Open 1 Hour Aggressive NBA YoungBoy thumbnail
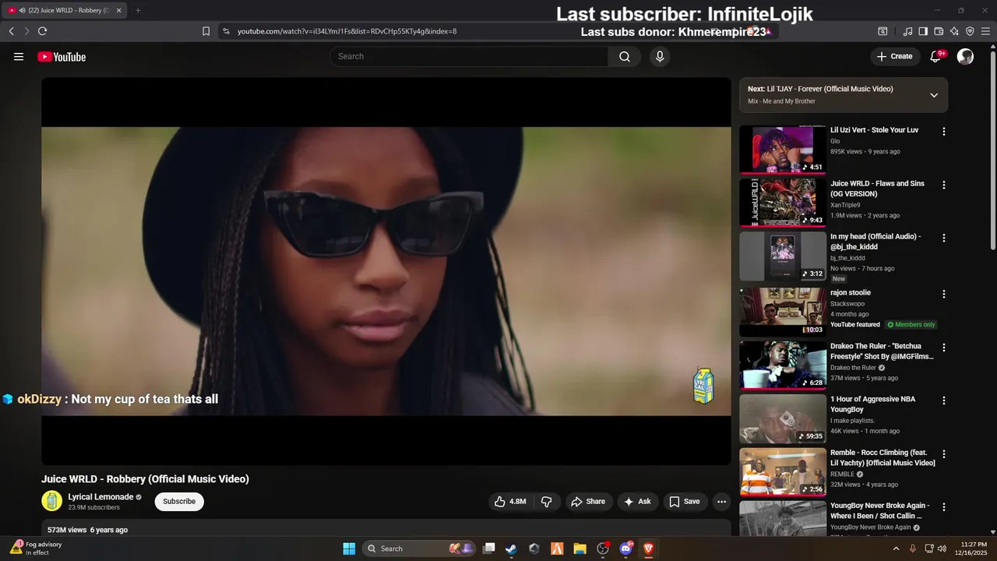 tap(783, 418)
